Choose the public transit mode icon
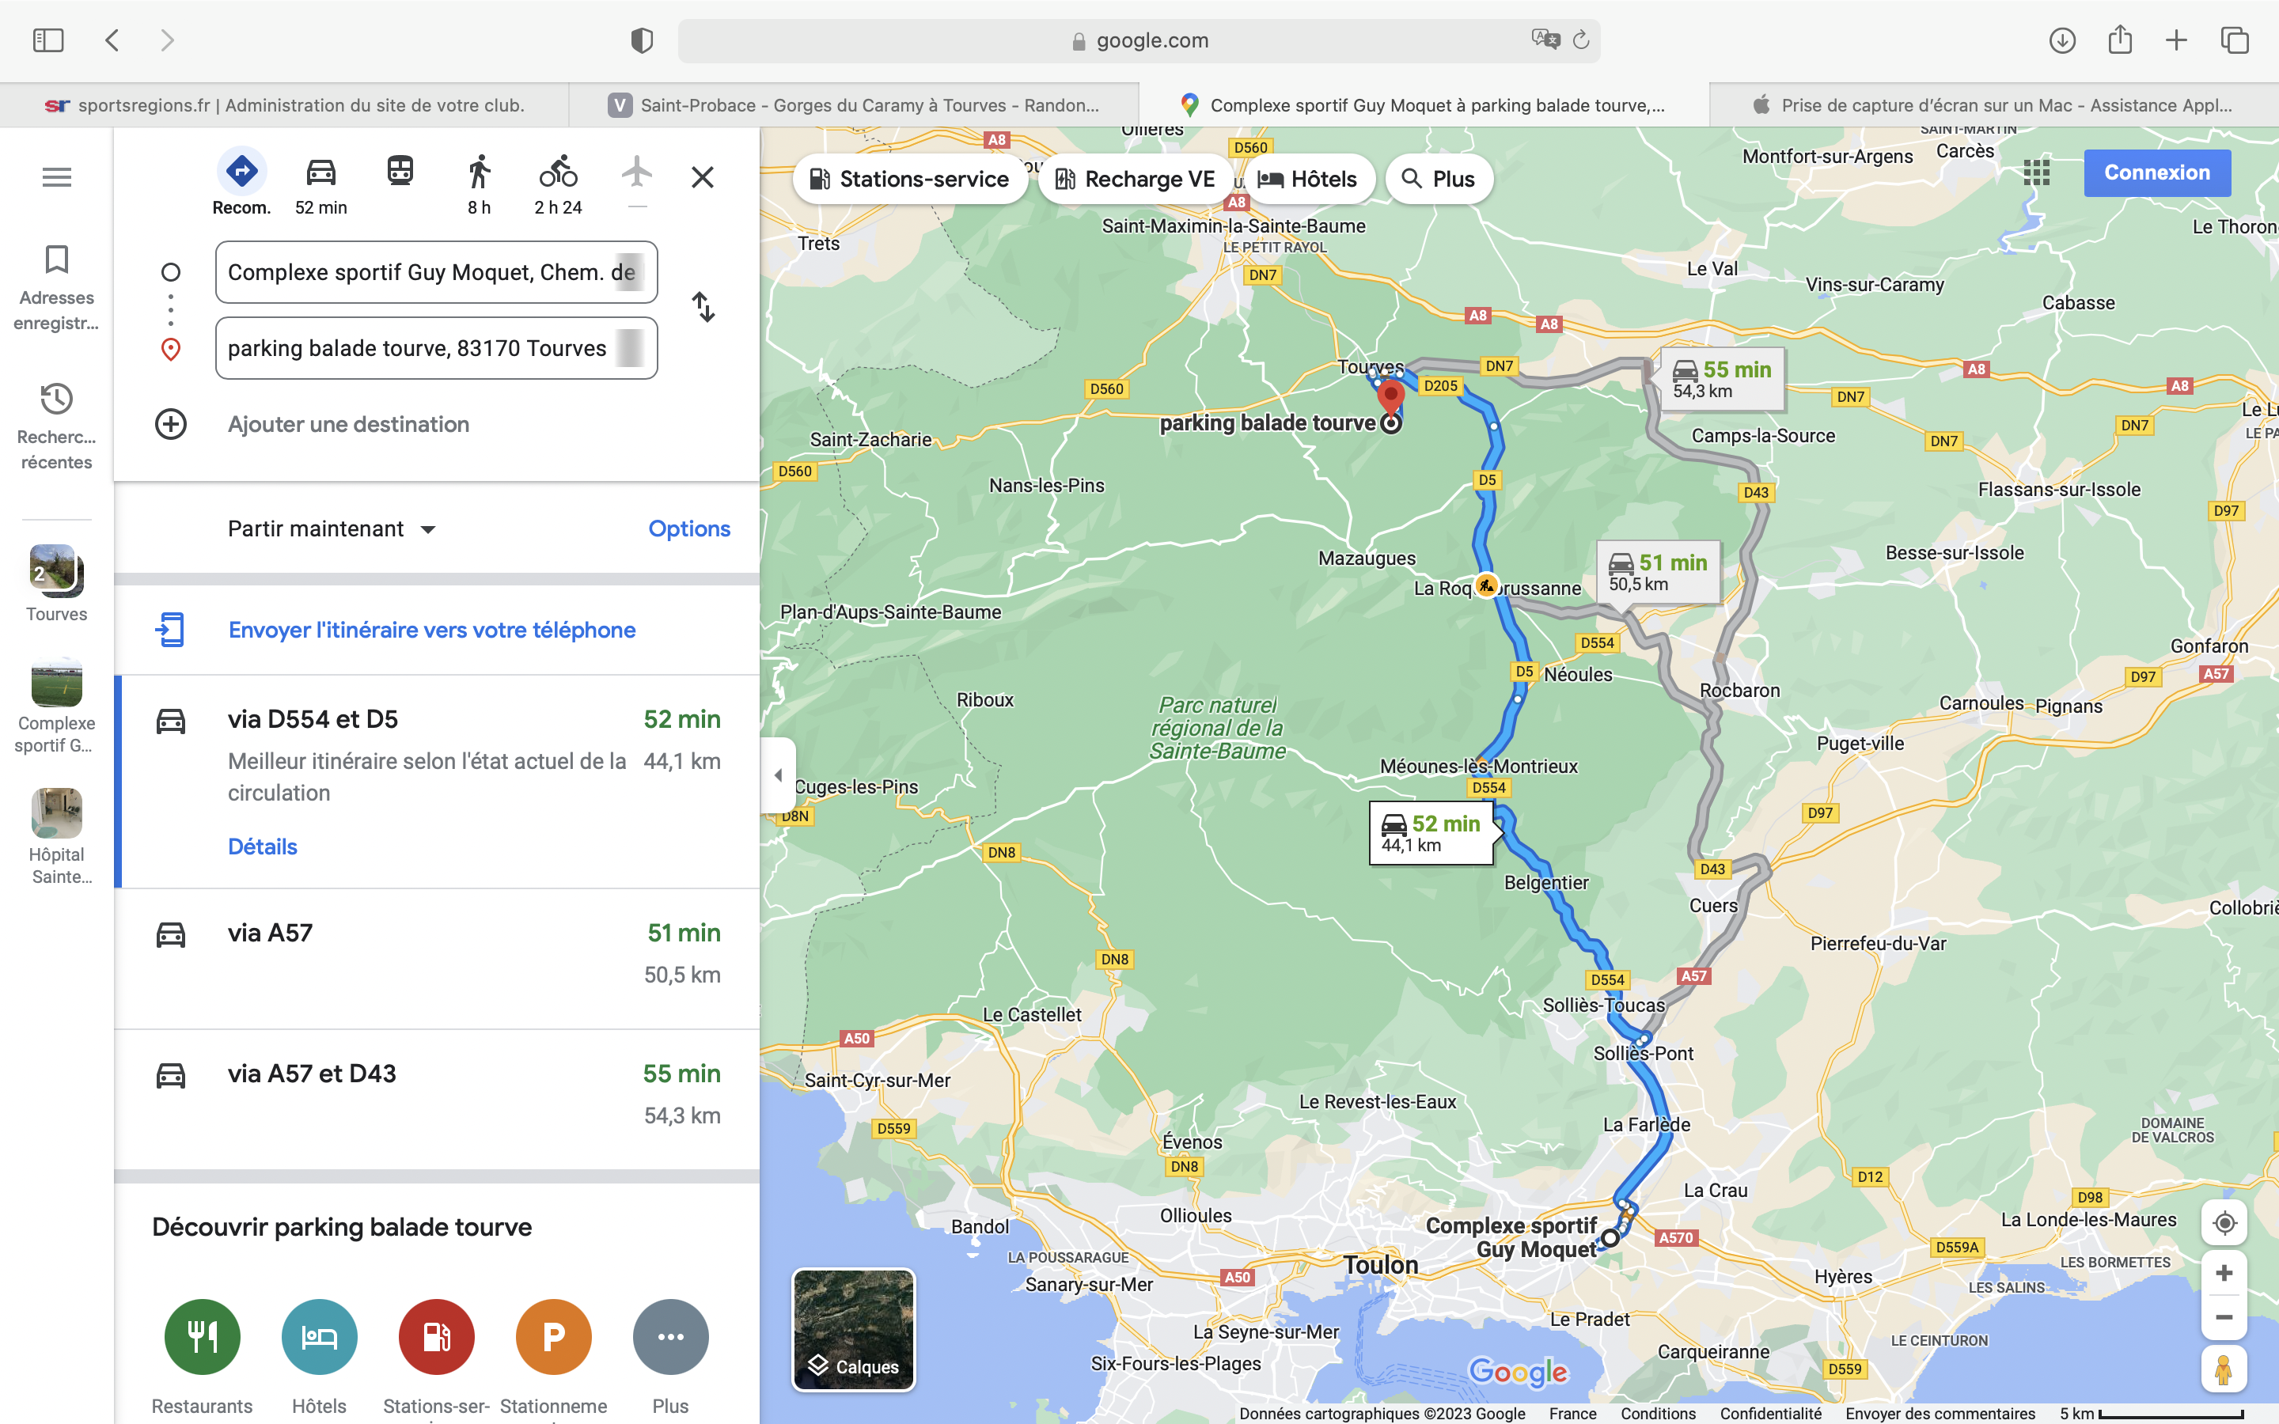Viewport: 2279px width, 1424px height. point(400,172)
